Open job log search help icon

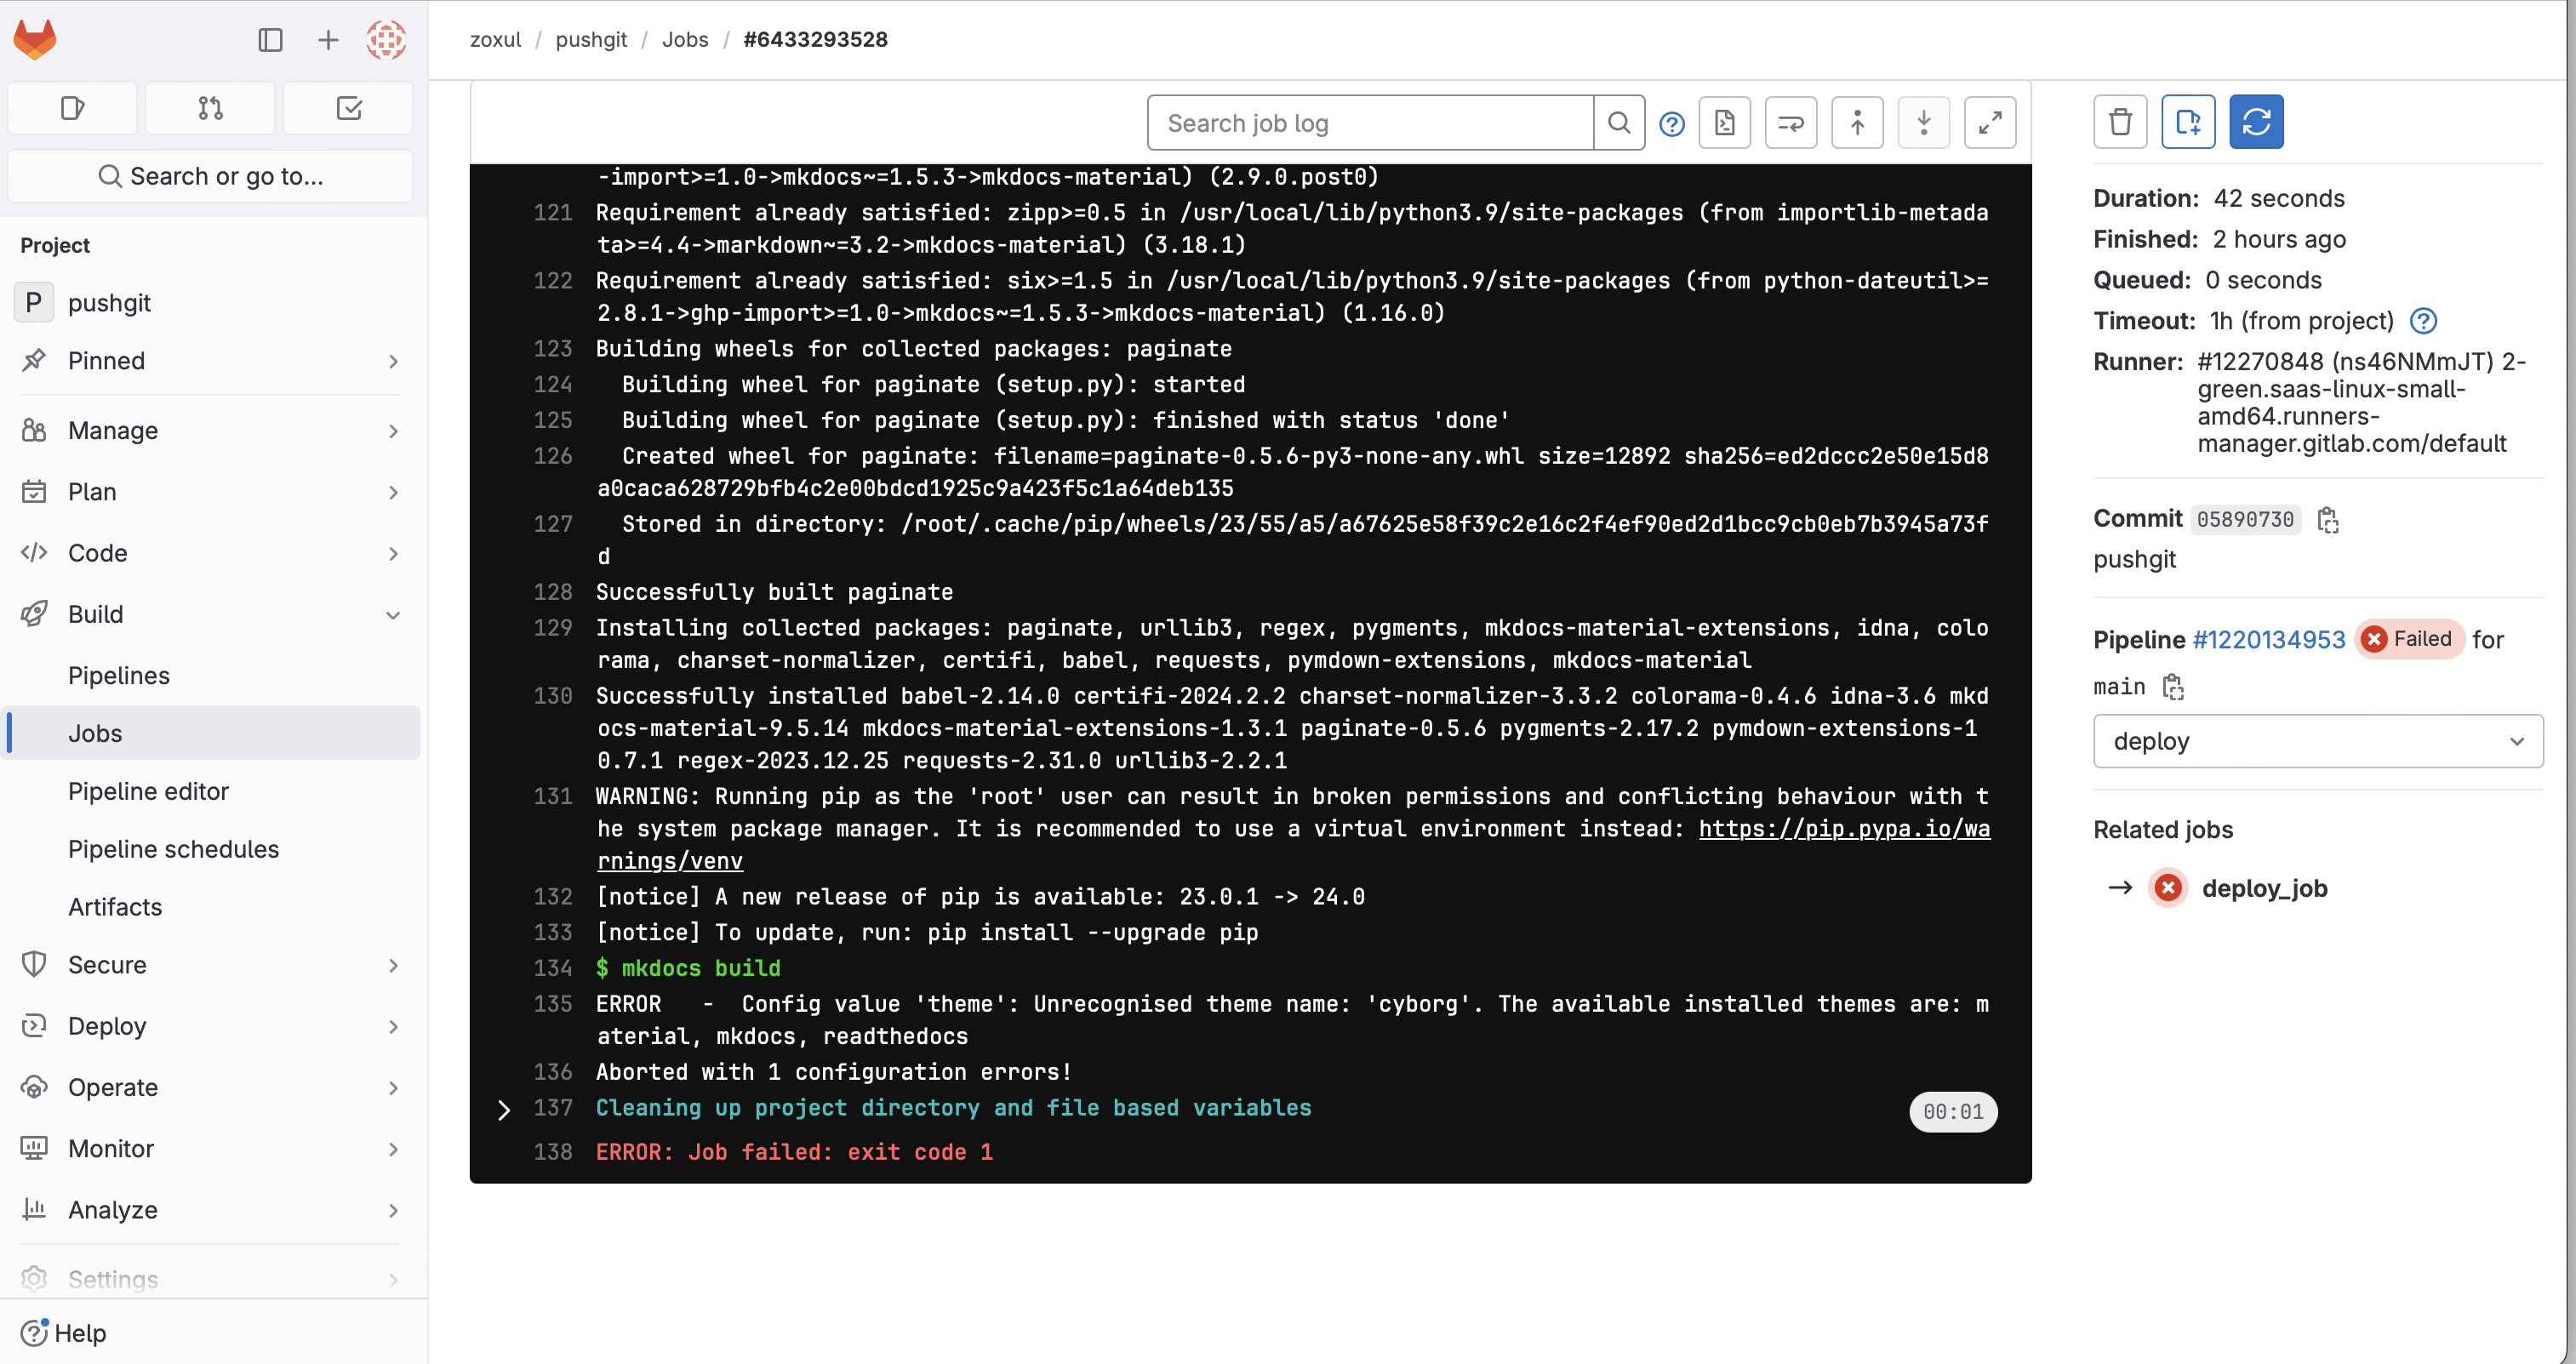click(1671, 124)
